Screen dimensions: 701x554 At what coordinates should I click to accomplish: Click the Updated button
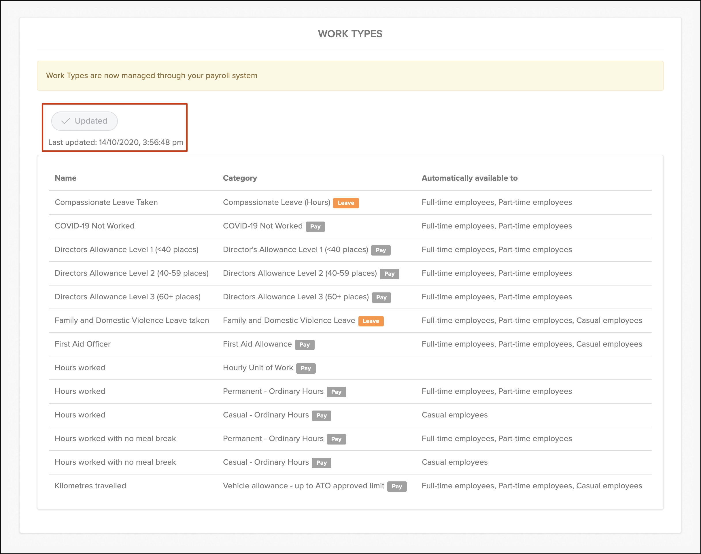click(84, 121)
